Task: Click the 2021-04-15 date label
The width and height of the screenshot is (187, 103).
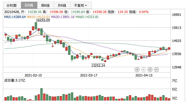Action: (144, 75)
